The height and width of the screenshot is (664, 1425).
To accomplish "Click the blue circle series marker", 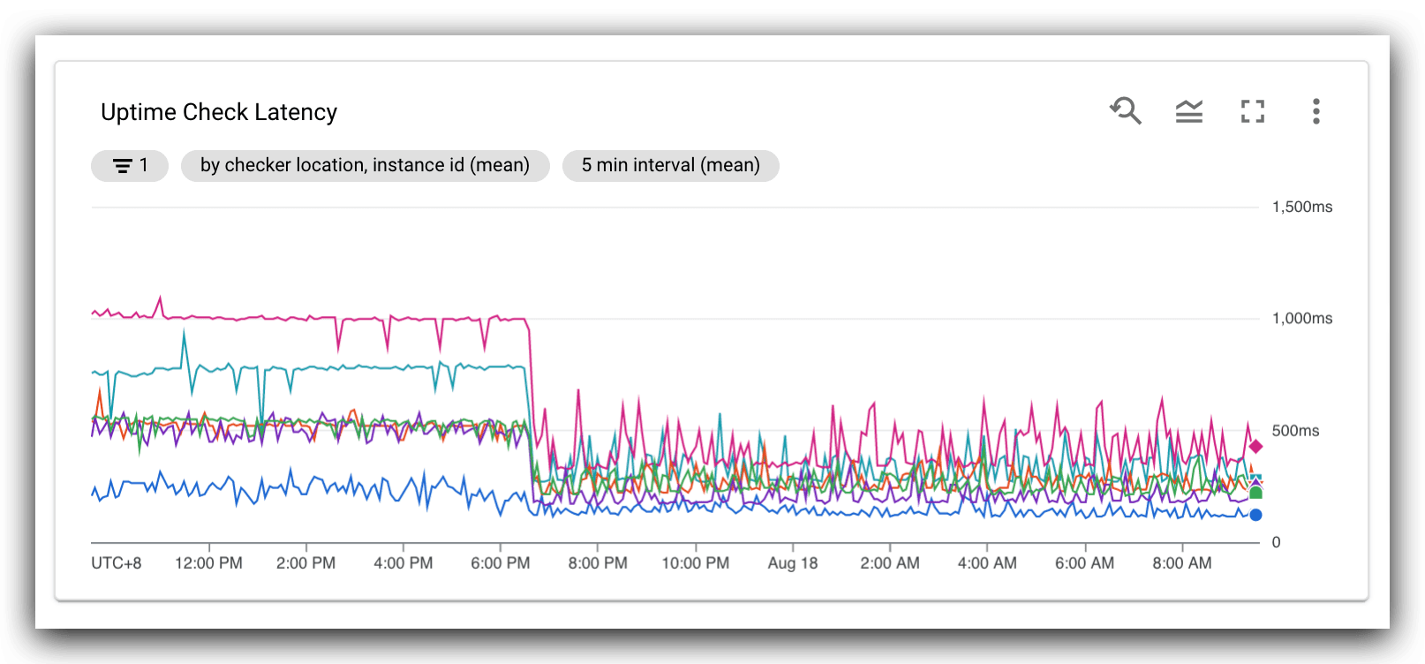I will pos(1255,515).
